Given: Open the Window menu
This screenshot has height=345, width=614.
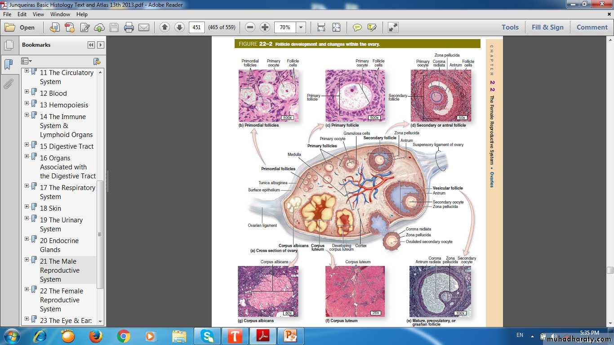Looking at the screenshot, I should click(60, 14).
